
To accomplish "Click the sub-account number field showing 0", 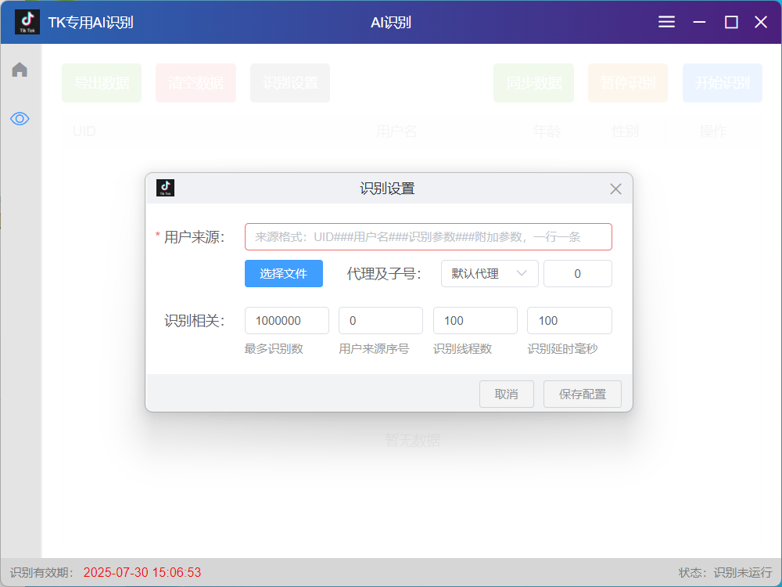I will pos(578,273).
